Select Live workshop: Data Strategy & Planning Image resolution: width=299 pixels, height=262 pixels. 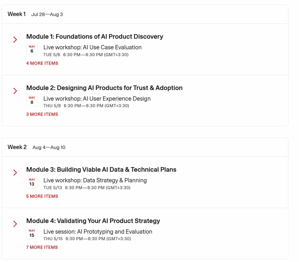[x=95, y=180]
